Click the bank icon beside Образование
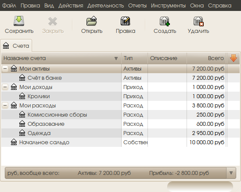This screenshot has width=241, height=192. point(22,124)
